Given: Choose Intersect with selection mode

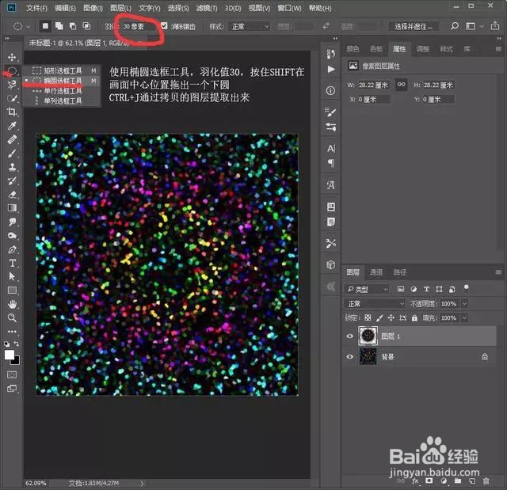Looking at the screenshot, I should click(x=86, y=26).
